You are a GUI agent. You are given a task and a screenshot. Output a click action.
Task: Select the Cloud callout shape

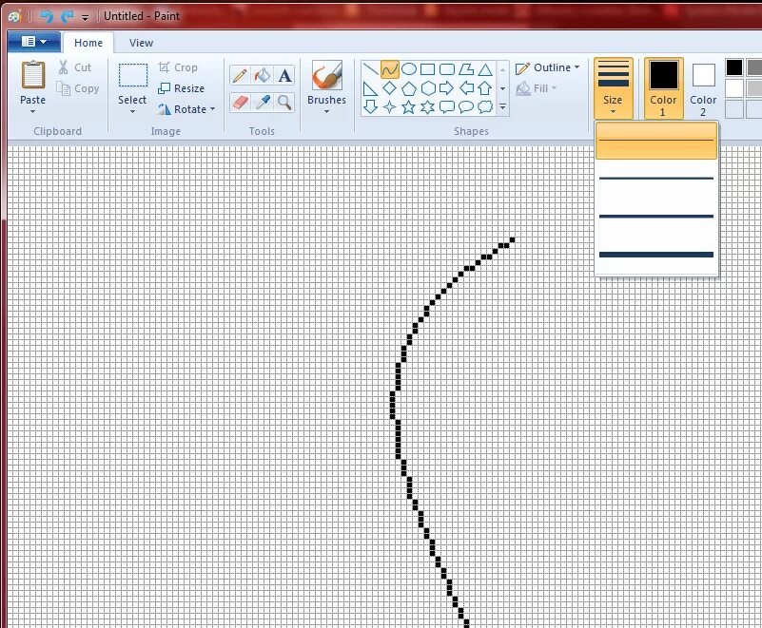pyautogui.click(x=485, y=106)
